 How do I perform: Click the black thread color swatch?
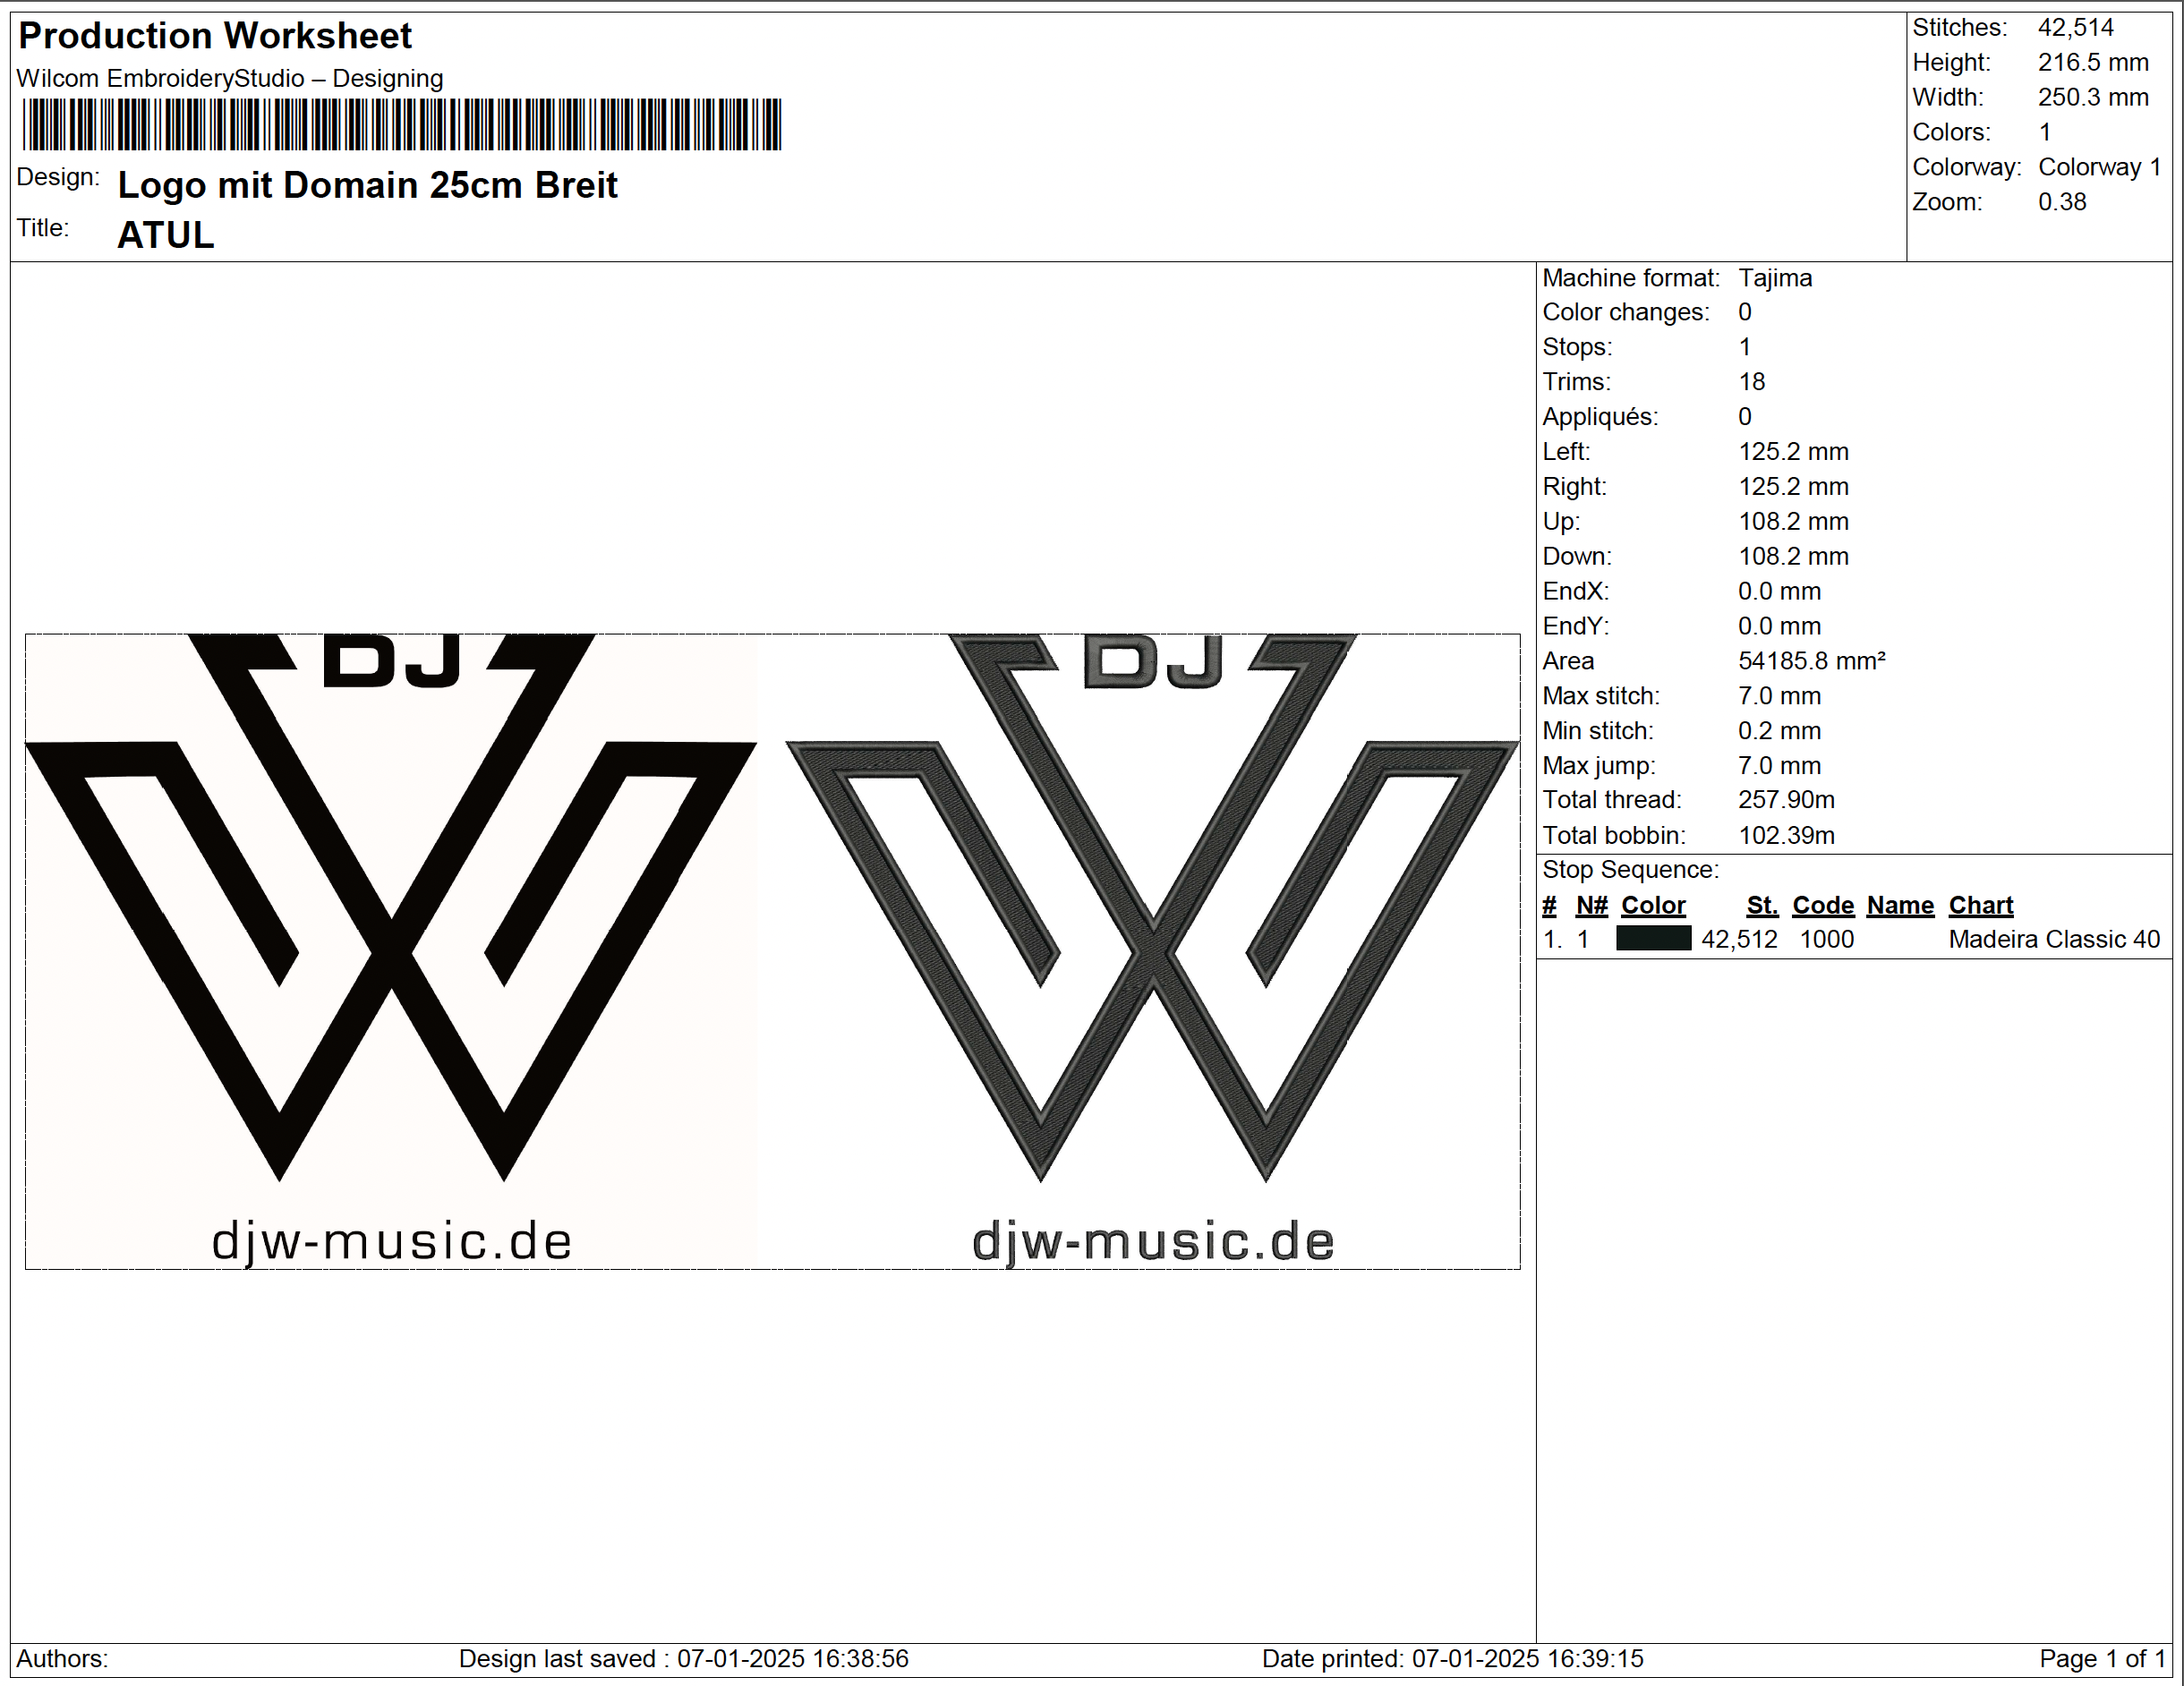[x=1652, y=939]
